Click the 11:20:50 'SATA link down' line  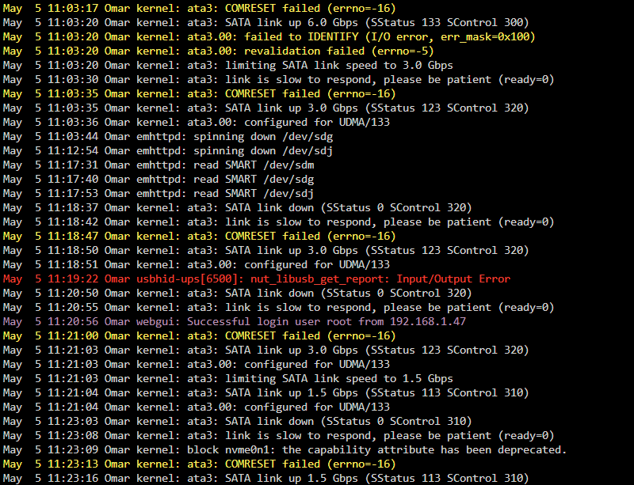coord(237,294)
